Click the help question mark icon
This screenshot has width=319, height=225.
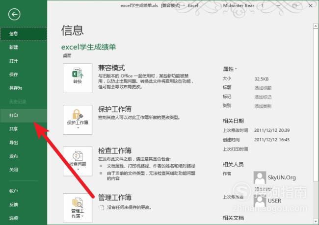pyautogui.click(x=262, y=6)
